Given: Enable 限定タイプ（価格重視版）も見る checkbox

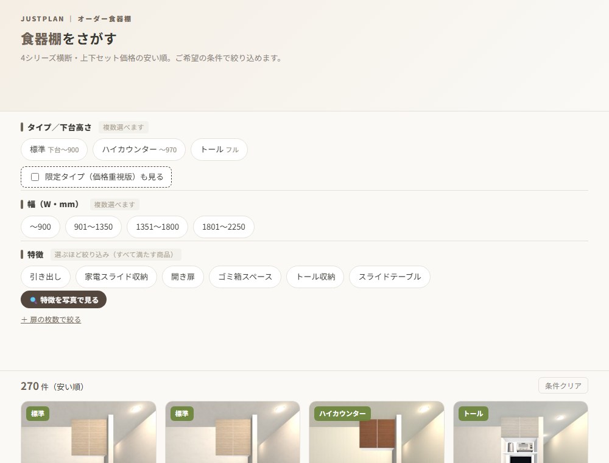Looking at the screenshot, I should 35,177.
